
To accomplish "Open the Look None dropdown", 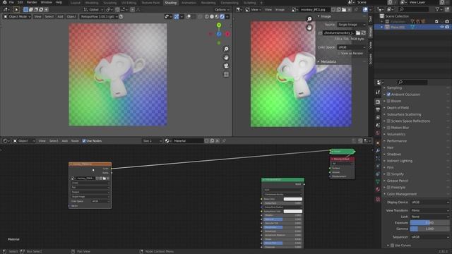I will coord(429,217).
